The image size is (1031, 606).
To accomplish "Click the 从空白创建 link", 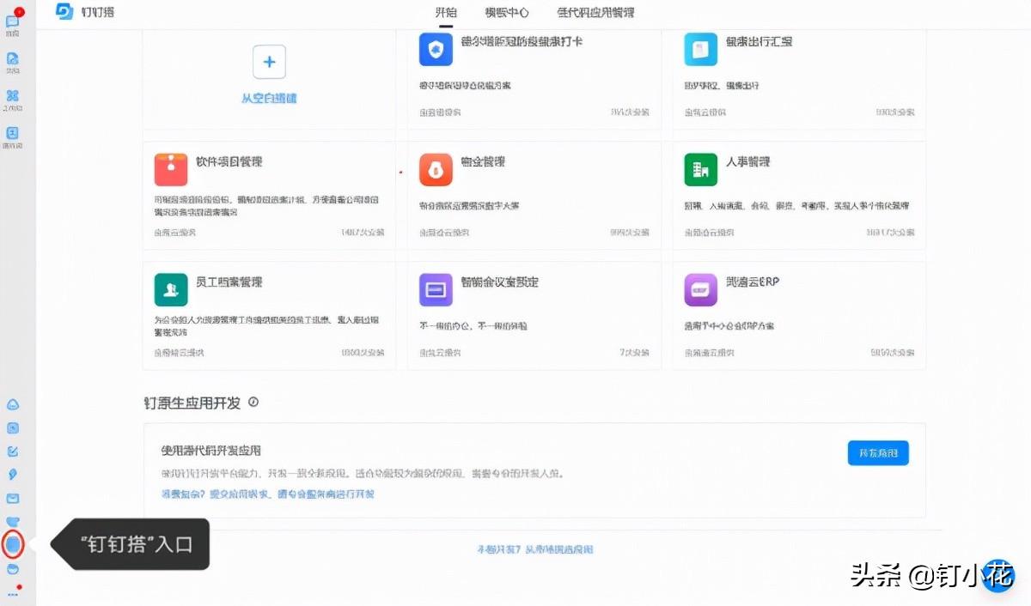I will 269,99.
